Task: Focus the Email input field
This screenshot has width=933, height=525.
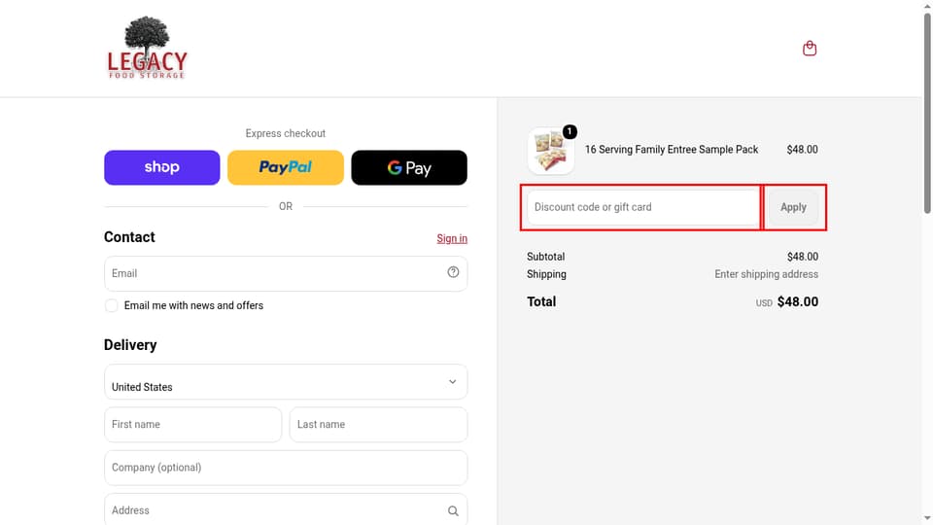Action: (286, 274)
